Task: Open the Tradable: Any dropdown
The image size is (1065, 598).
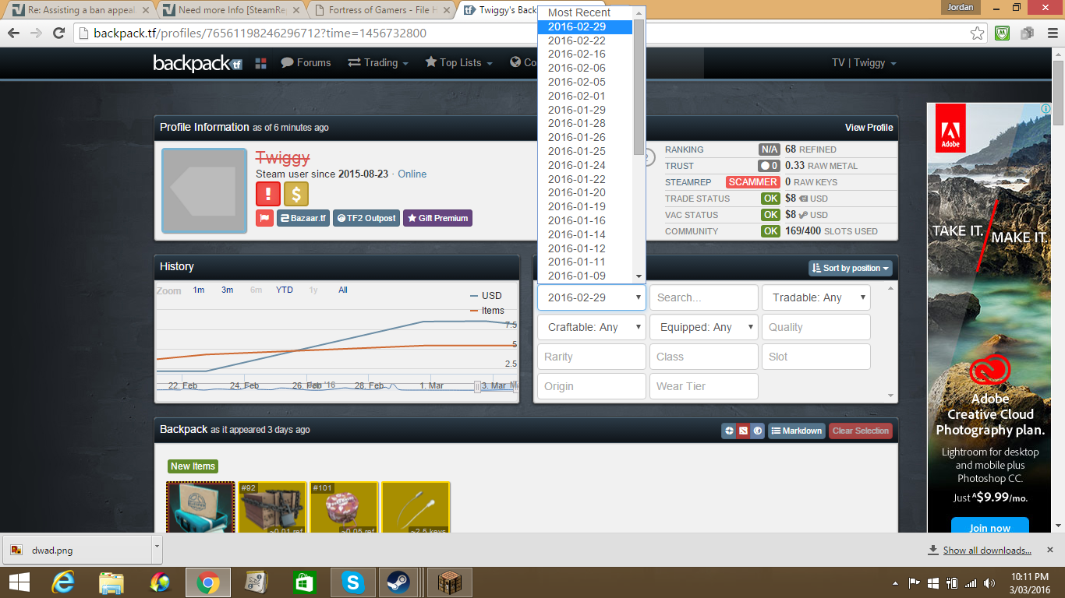Action: (816, 297)
